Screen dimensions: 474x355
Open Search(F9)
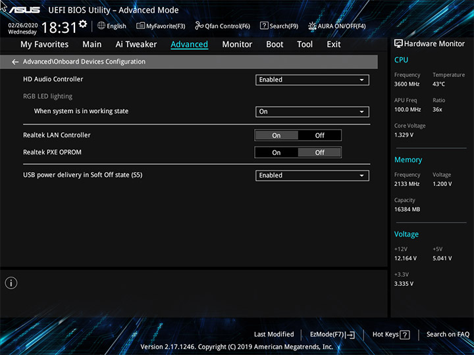point(279,26)
